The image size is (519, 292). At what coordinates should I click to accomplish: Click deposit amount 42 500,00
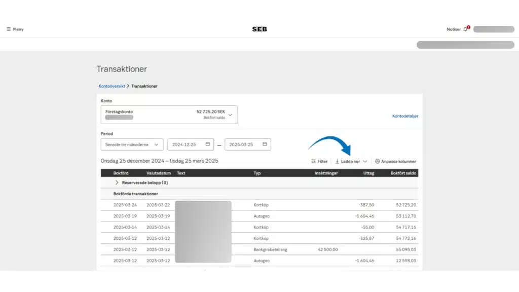tap(328, 249)
